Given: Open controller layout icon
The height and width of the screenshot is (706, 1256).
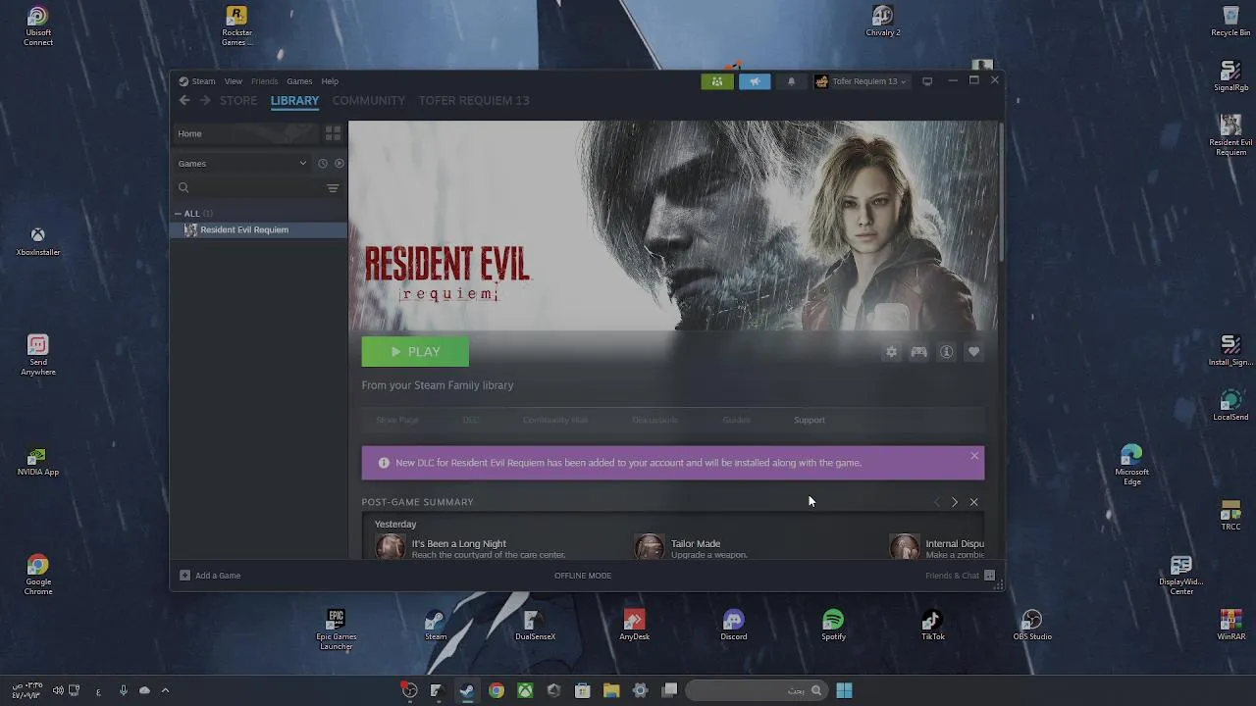Looking at the screenshot, I should [918, 352].
